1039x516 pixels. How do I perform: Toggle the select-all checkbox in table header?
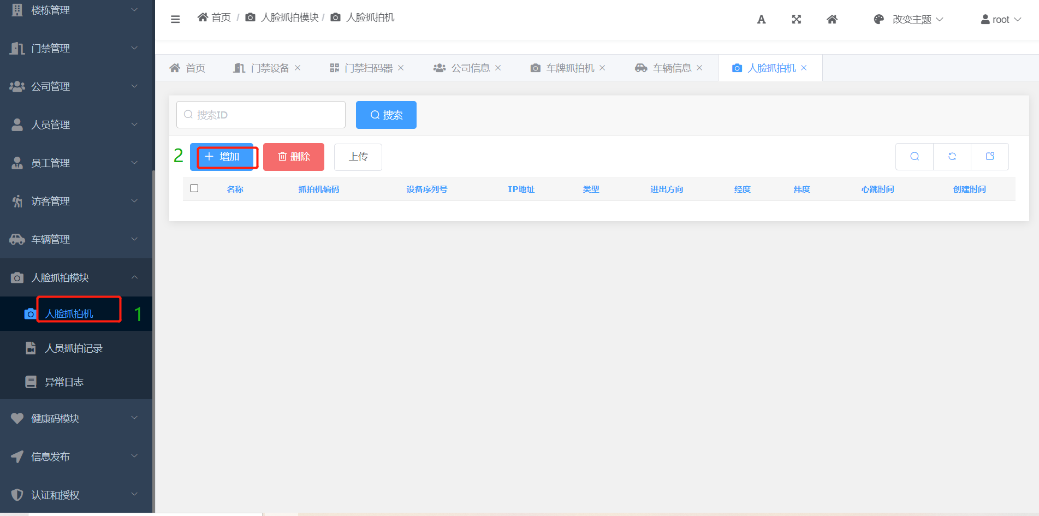click(194, 188)
